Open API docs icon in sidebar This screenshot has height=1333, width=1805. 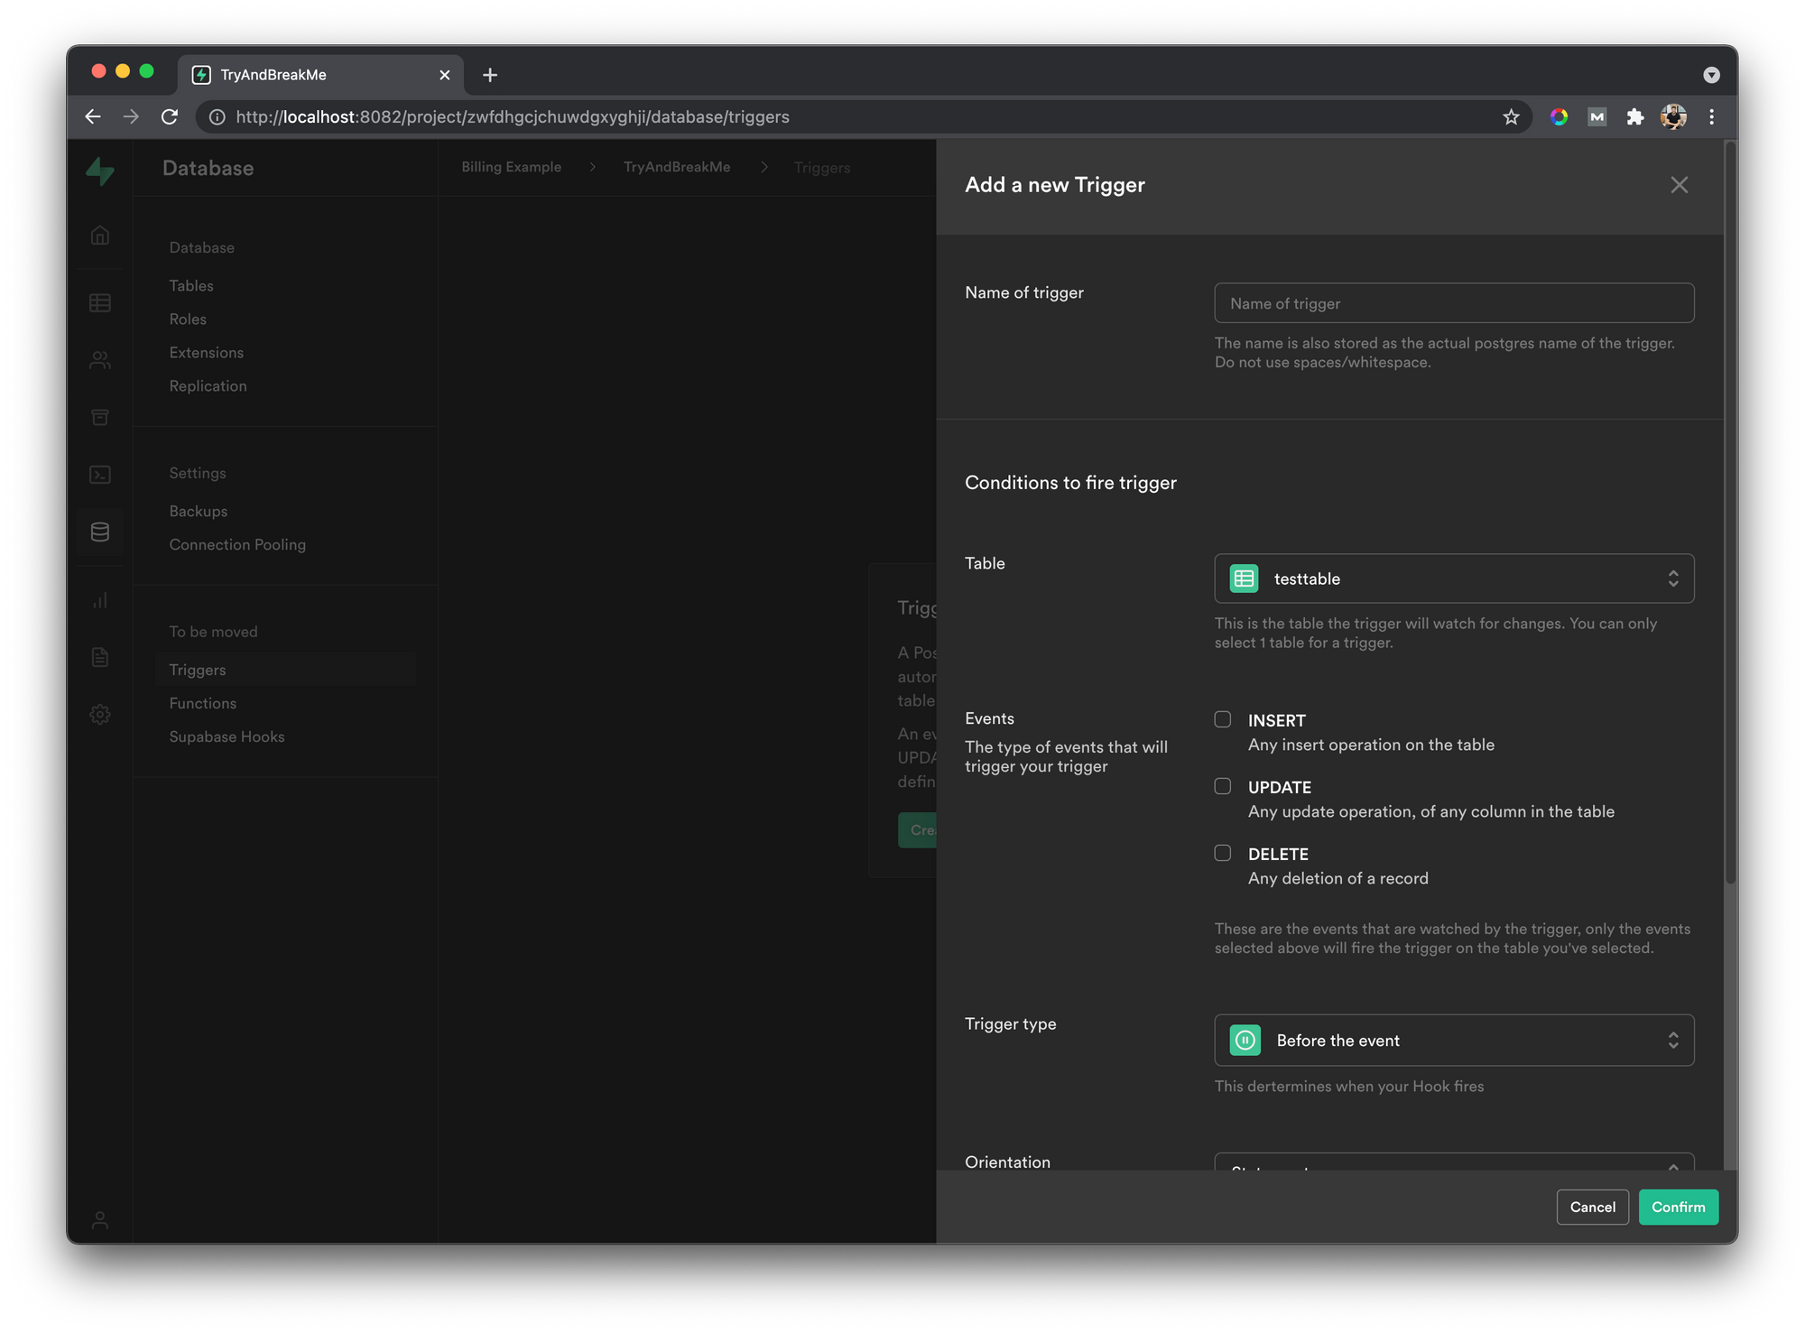pyautogui.click(x=100, y=657)
